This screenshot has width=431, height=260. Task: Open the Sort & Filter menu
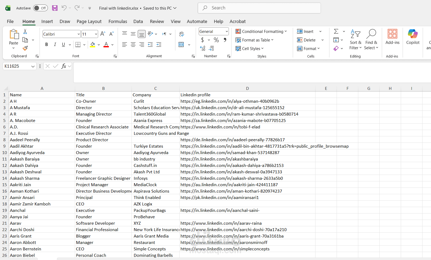[356, 40]
